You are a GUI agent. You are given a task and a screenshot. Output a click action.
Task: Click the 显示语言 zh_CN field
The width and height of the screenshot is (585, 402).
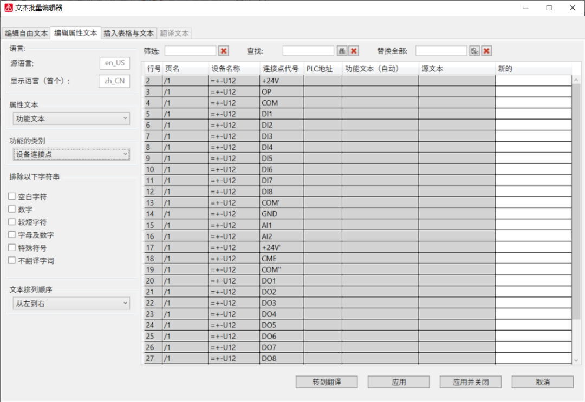click(114, 81)
